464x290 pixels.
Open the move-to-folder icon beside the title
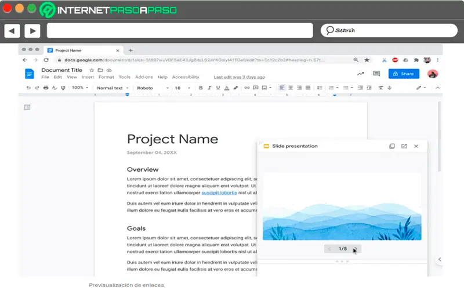pyautogui.click(x=100, y=70)
